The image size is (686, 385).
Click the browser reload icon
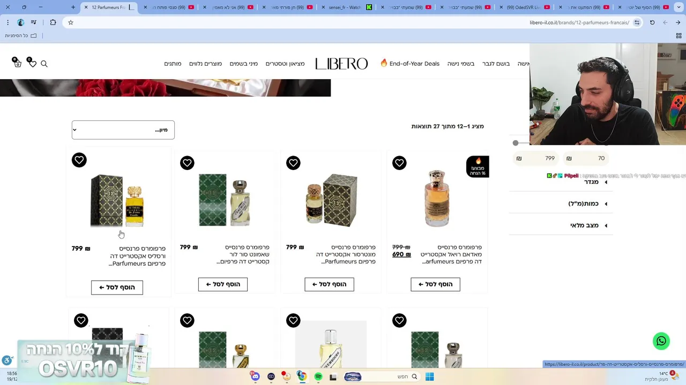652,22
